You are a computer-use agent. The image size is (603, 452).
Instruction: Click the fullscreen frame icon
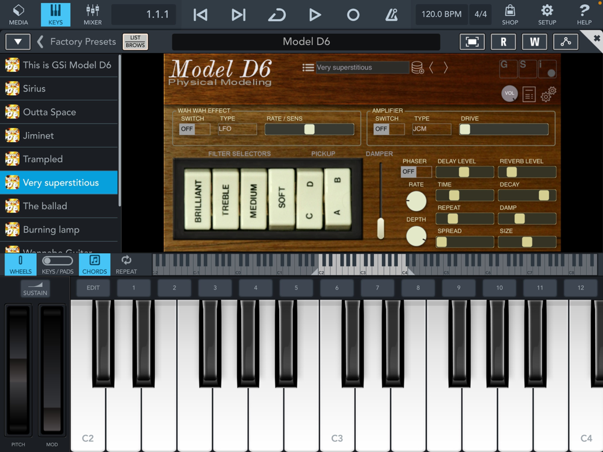pyautogui.click(x=472, y=42)
